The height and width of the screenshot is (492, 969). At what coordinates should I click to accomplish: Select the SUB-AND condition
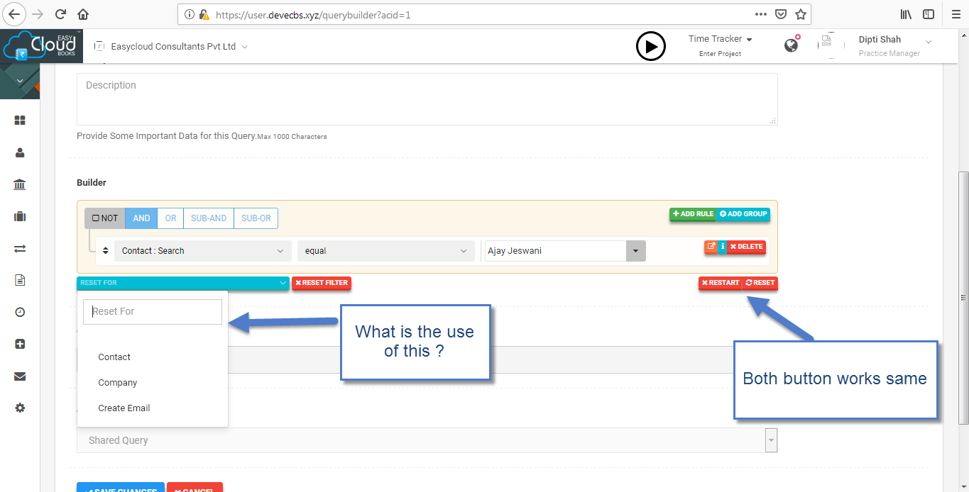coord(209,218)
